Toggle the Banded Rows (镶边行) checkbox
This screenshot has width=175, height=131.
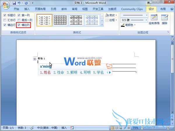point(5,25)
